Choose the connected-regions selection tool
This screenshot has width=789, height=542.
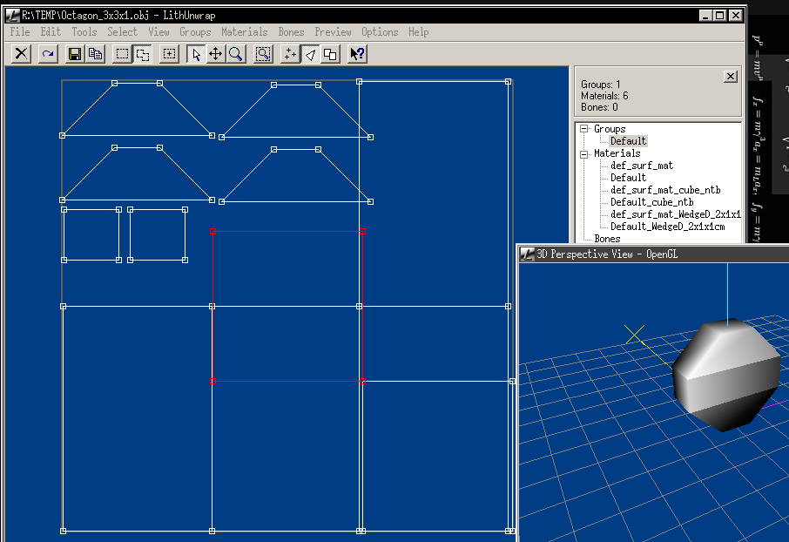tap(143, 54)
